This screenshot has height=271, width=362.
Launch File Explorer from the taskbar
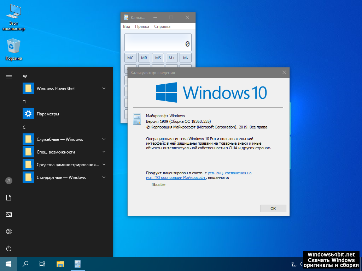coord(60,264)
